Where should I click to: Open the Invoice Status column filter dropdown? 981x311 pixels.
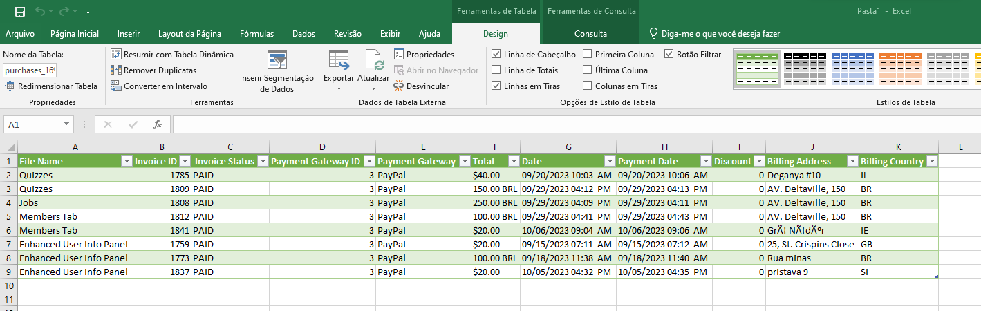[261, 161]
